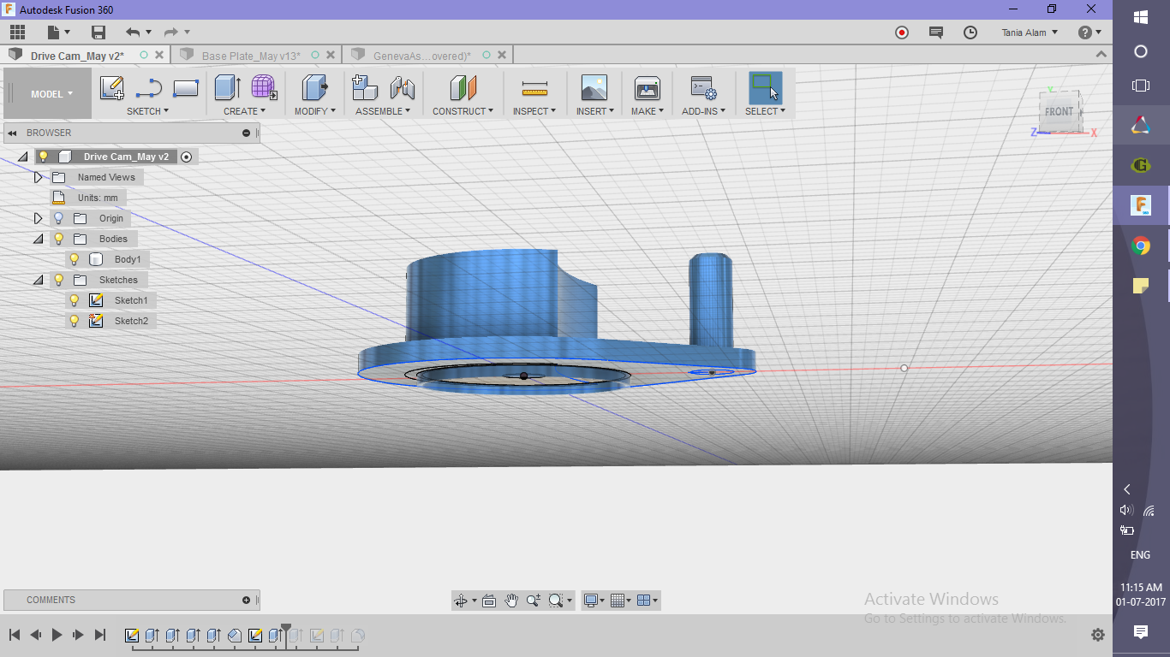Undo the last action
Image resolution: width=1170 pixels, height=657 pixels.
click(x=133, y=33)
